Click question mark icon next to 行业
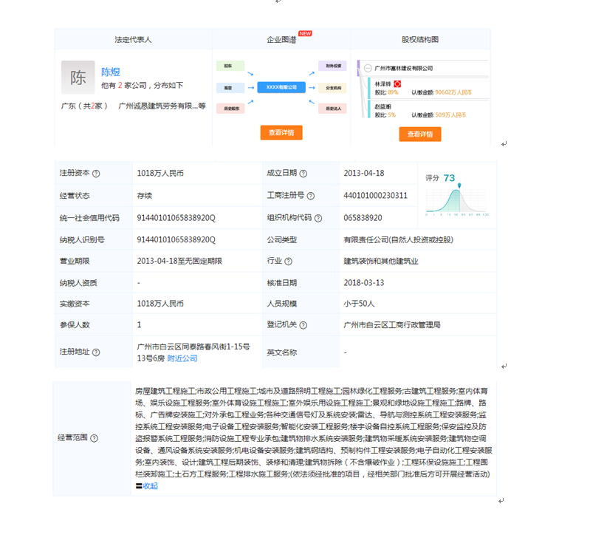The width and height of the screenshot is (590, 546). pyautogui.click(x=288, y=262)
